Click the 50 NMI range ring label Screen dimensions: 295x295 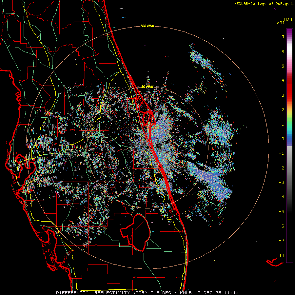147,87
